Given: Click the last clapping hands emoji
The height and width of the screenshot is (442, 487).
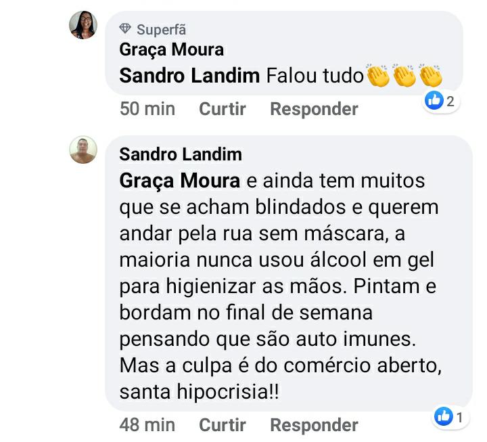Looking at the screenshot, I should pyautogui.click(x=430, y=75).
